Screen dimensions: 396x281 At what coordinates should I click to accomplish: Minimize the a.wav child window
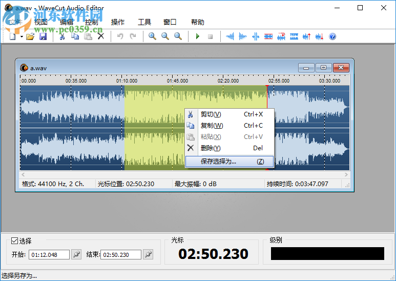(306, 68)
